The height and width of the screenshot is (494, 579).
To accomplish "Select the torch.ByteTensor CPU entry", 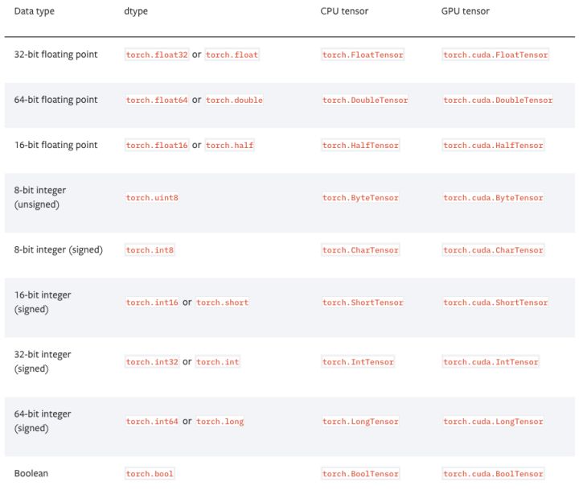I will [x=360, y=198].
